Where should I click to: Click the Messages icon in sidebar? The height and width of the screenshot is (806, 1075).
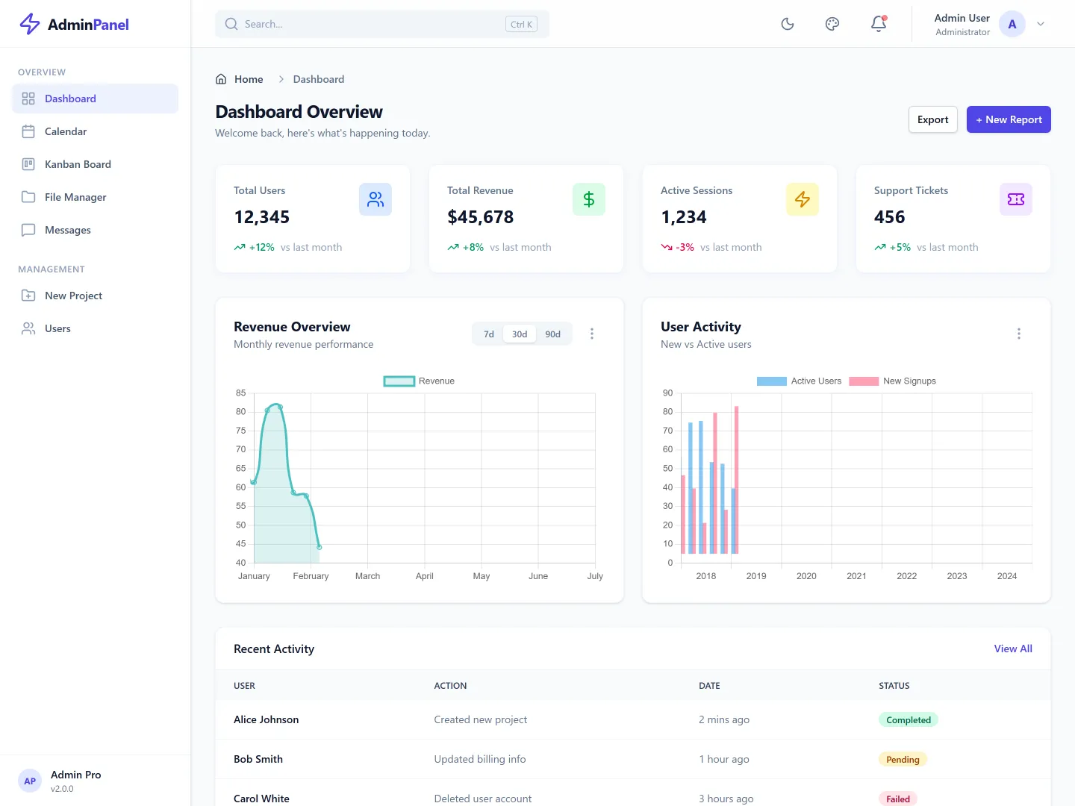29,229
